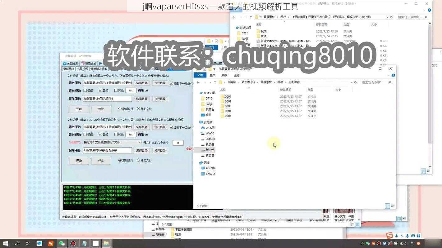This screenshot has height=248, width=442.
Task: Go up one level in 分配保存 window
Action: (215, 82)
